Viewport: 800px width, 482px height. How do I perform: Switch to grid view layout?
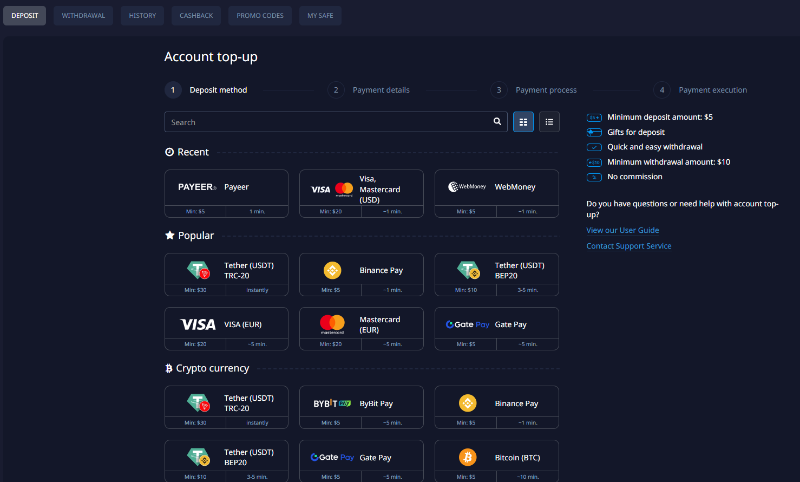point(523,122)
